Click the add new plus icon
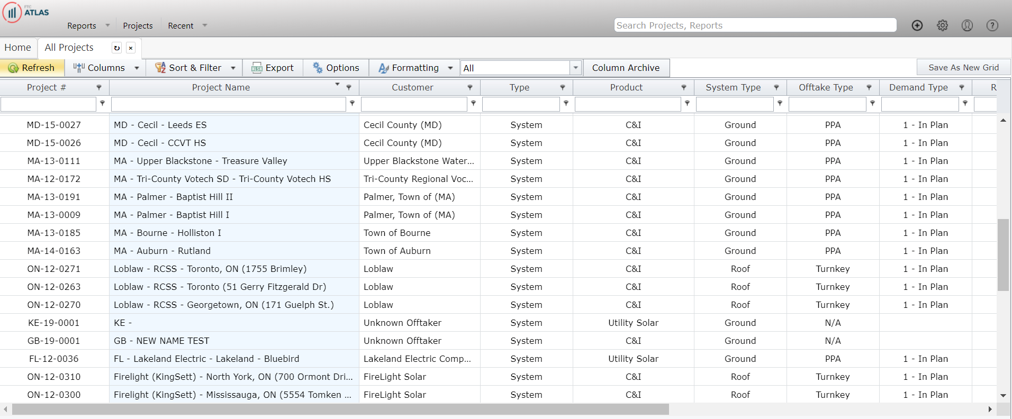1012x419 pixels. tap(917, 25)
